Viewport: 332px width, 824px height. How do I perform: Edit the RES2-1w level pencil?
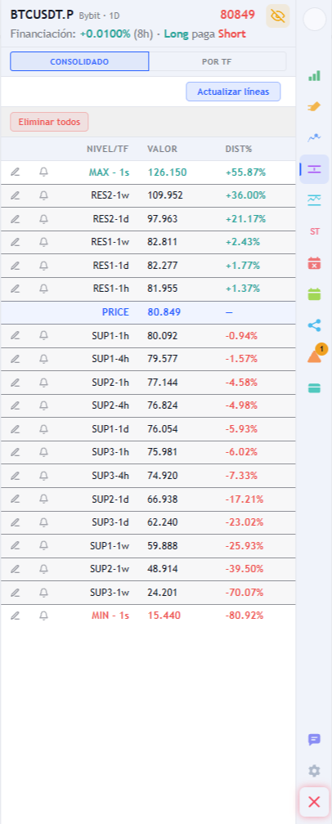16,195
